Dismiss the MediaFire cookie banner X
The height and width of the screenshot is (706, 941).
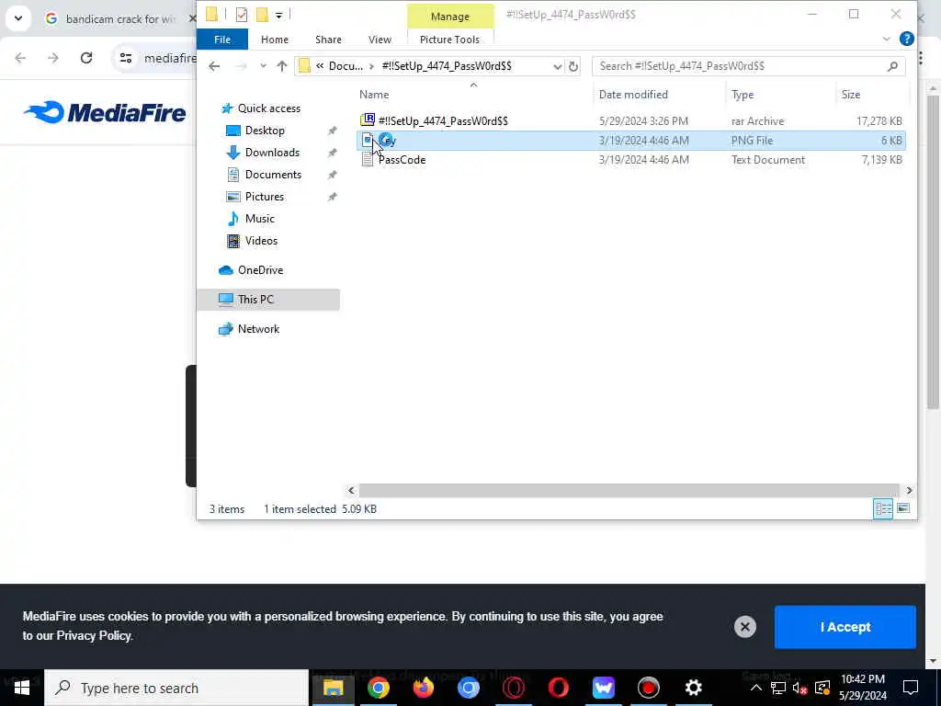click(744, 627)
